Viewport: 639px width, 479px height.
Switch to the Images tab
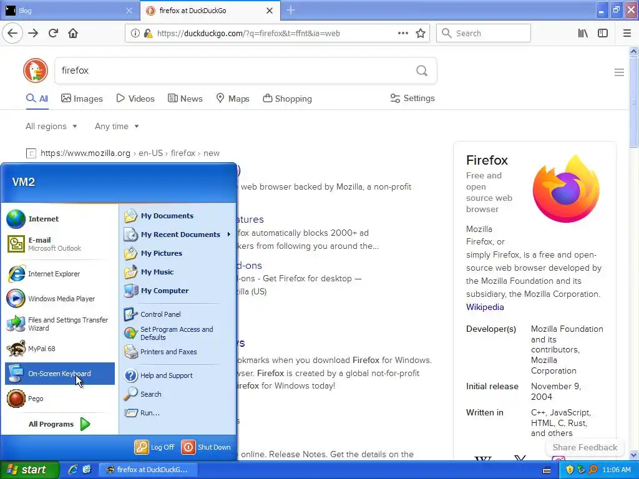click(x=82, y=99)
